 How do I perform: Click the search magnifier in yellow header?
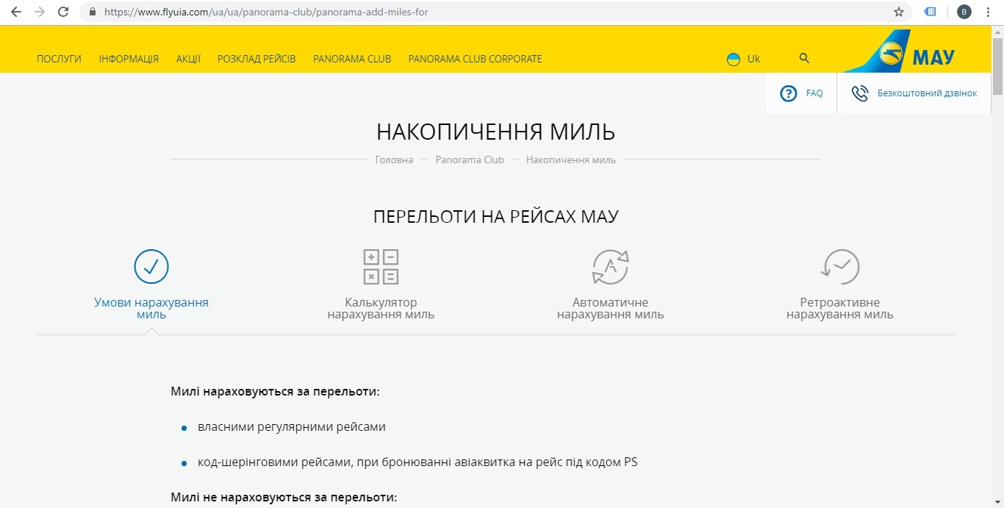coord(804,58)
